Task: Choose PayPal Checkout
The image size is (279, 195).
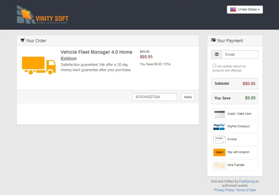Action: pos(235,127)
